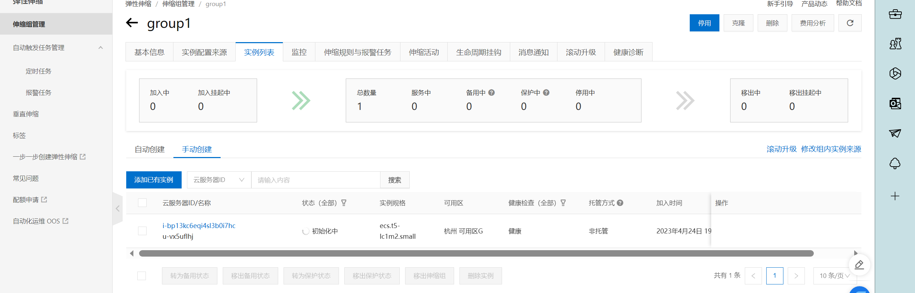Click the 搜索 button
The height and width of the screenshot is (293, 915).
[x=395, y=180]
